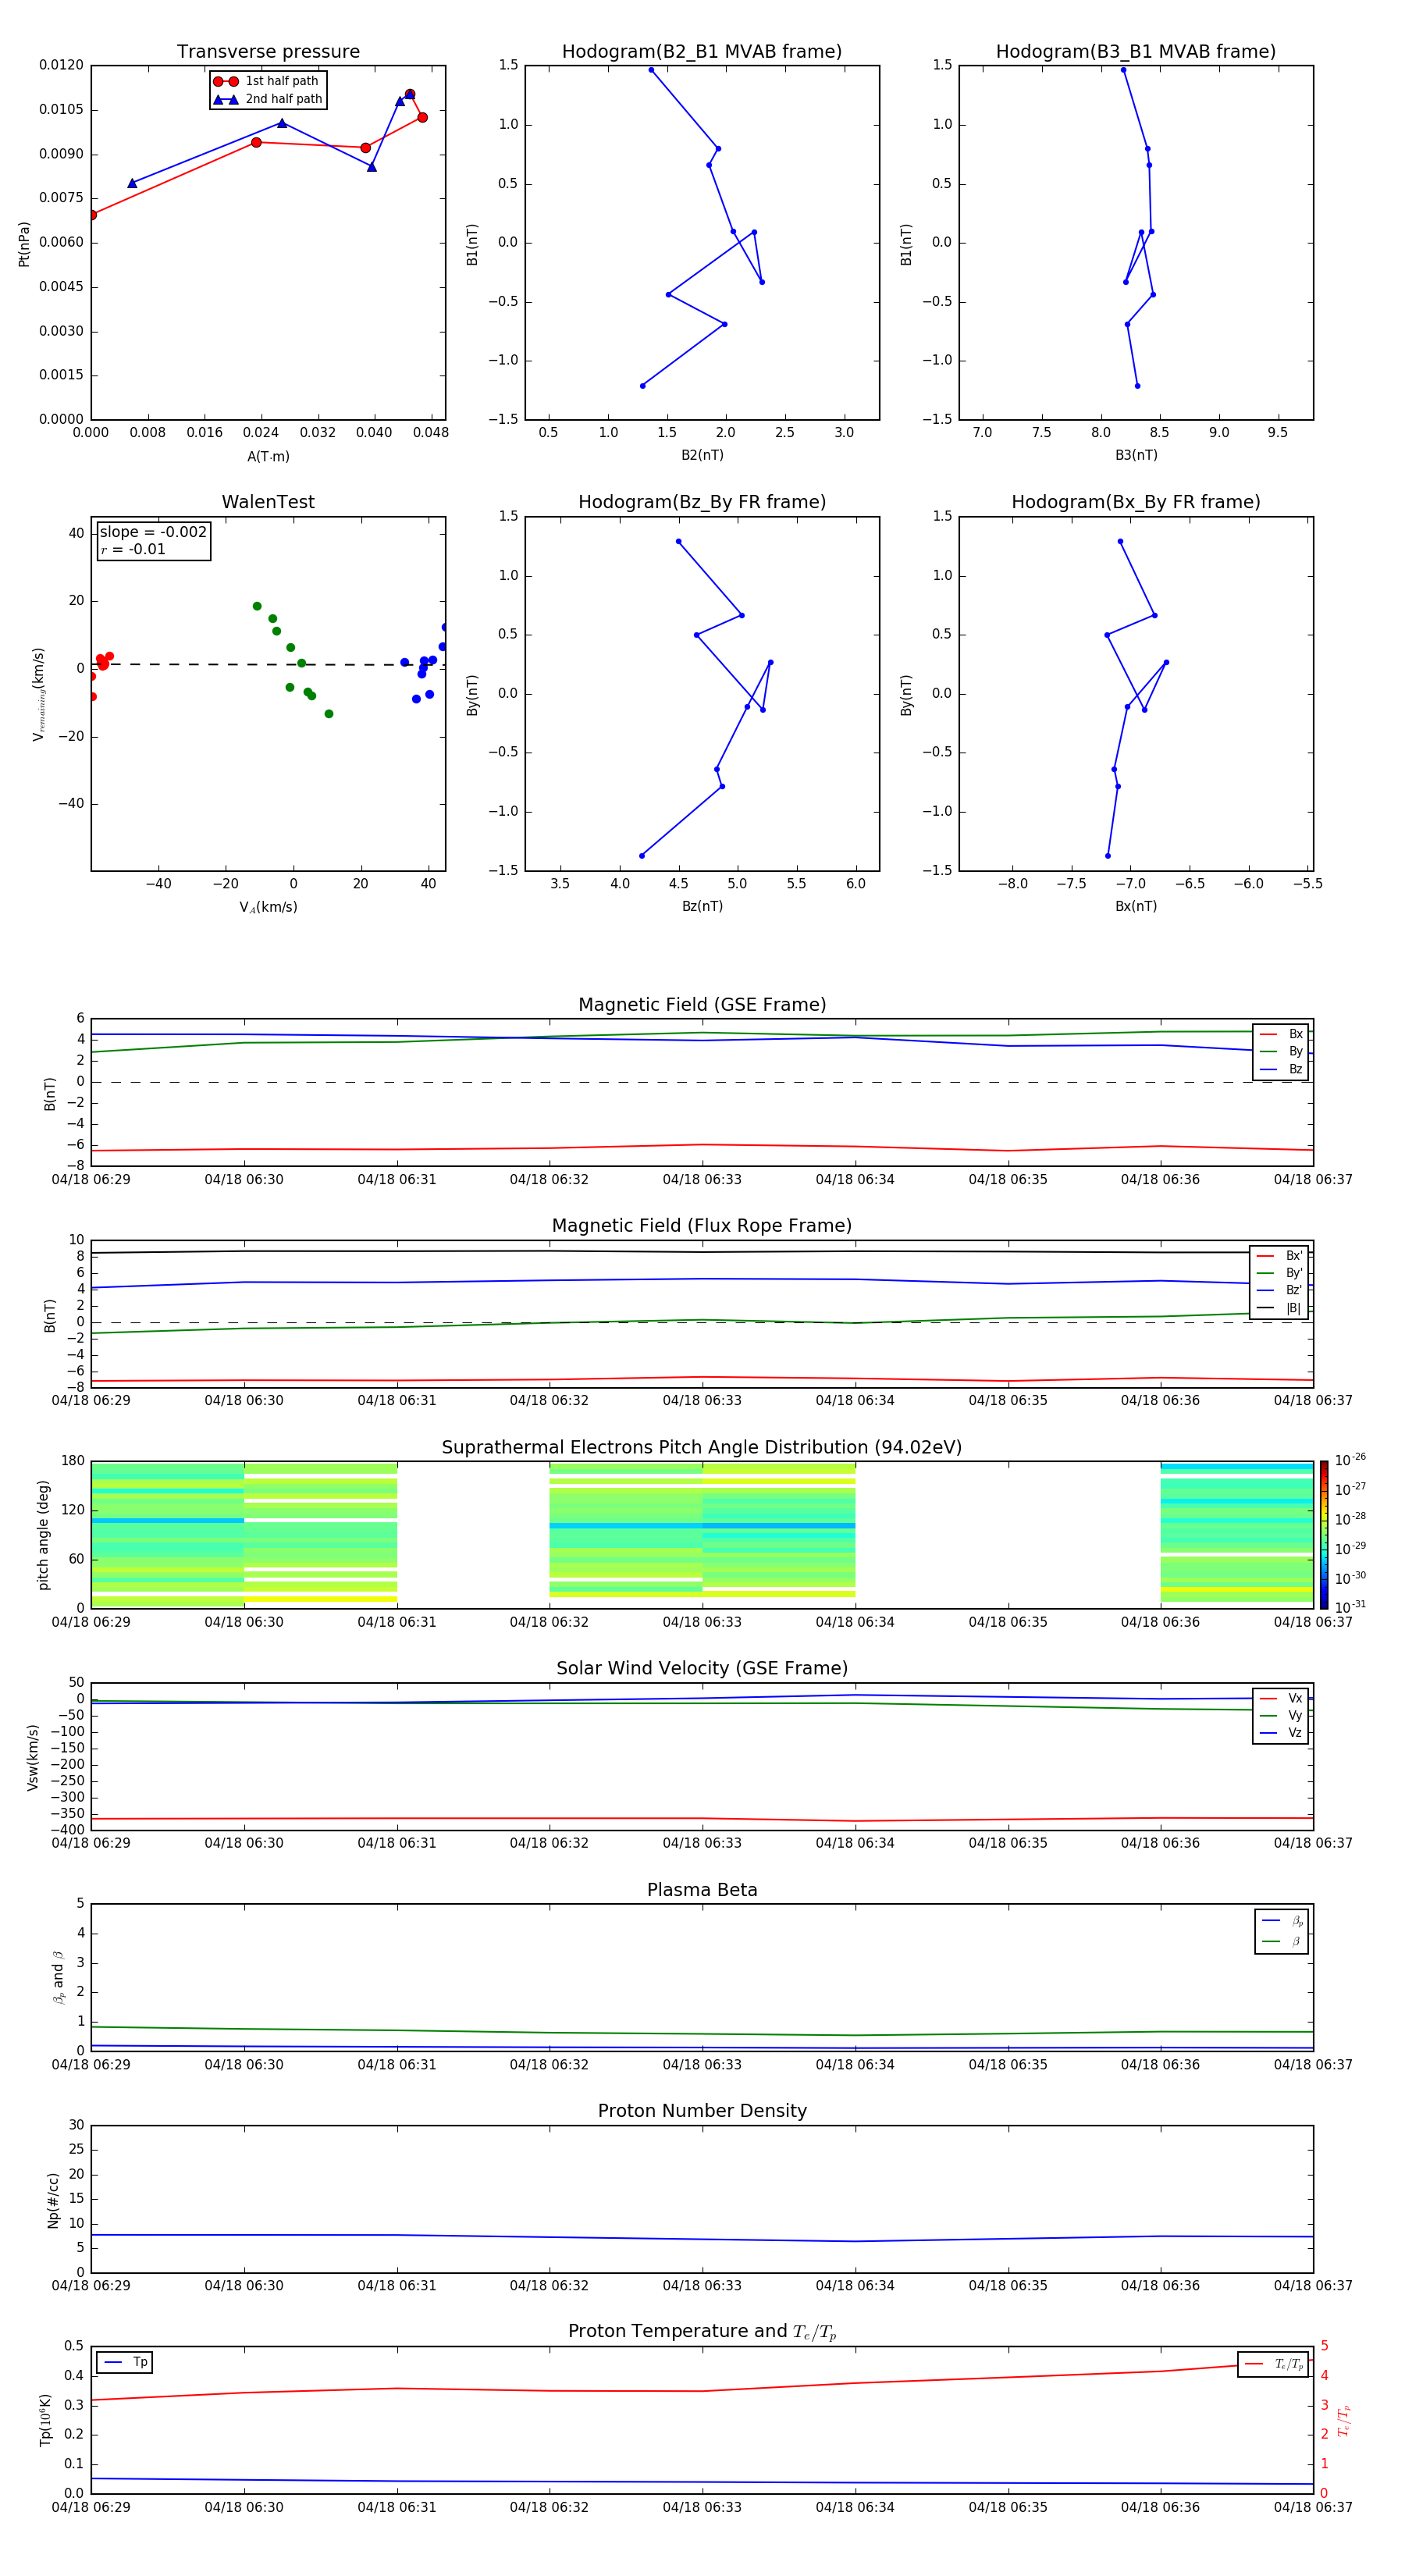Click the WalenTest plot title
Image resolution: width=1405 pixels, height=2576 pixels.
[268, 502]
